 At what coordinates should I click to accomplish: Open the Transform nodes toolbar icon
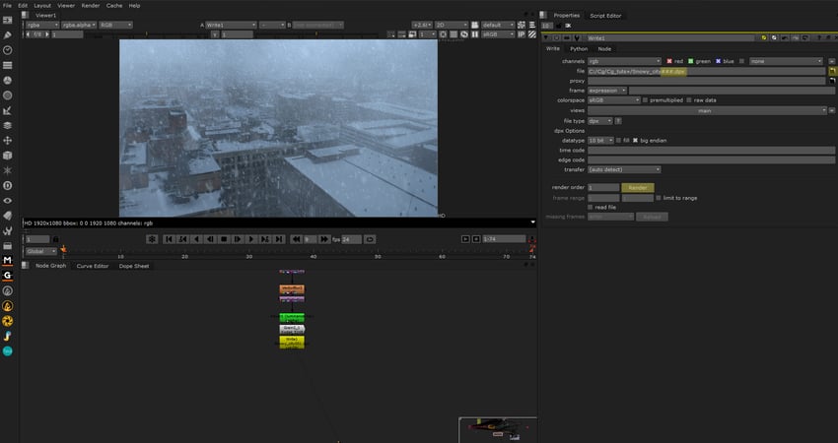[x=8, y=140]
